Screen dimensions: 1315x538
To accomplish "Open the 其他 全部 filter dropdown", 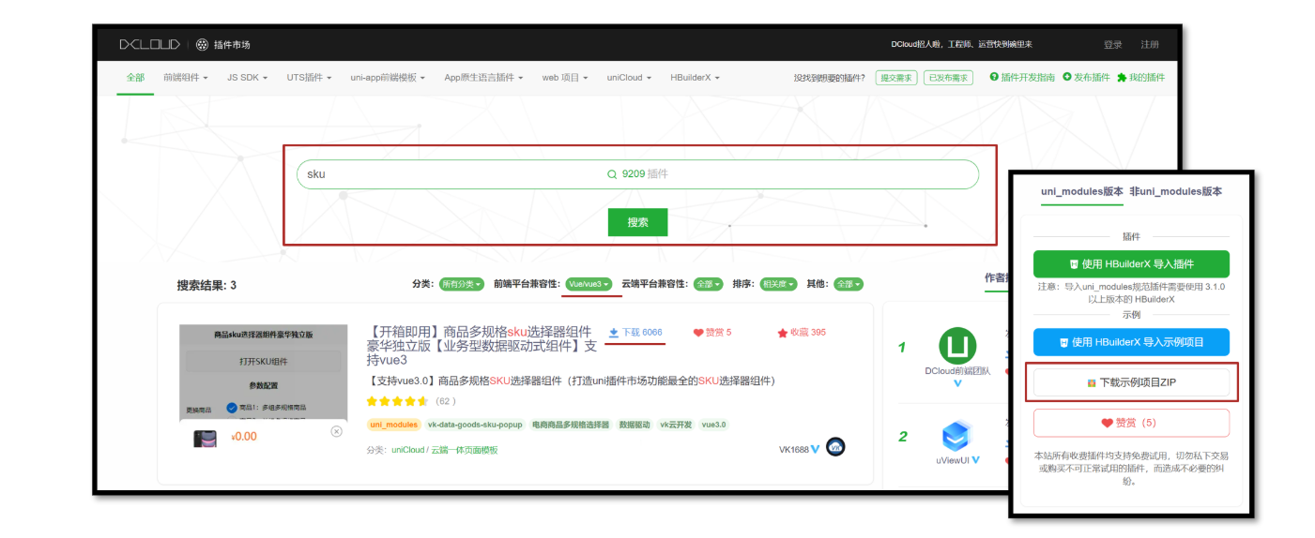I will point(848,284).
